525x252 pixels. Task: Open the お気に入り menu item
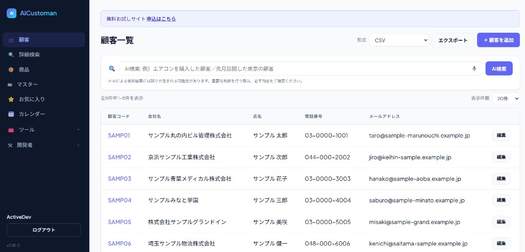pos(44,100)
